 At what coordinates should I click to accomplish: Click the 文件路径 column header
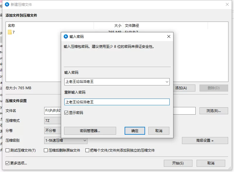coord(165,26)
